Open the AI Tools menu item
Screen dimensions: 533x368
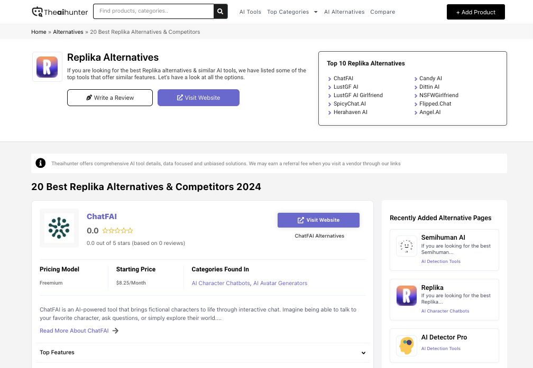coord(250,12)
